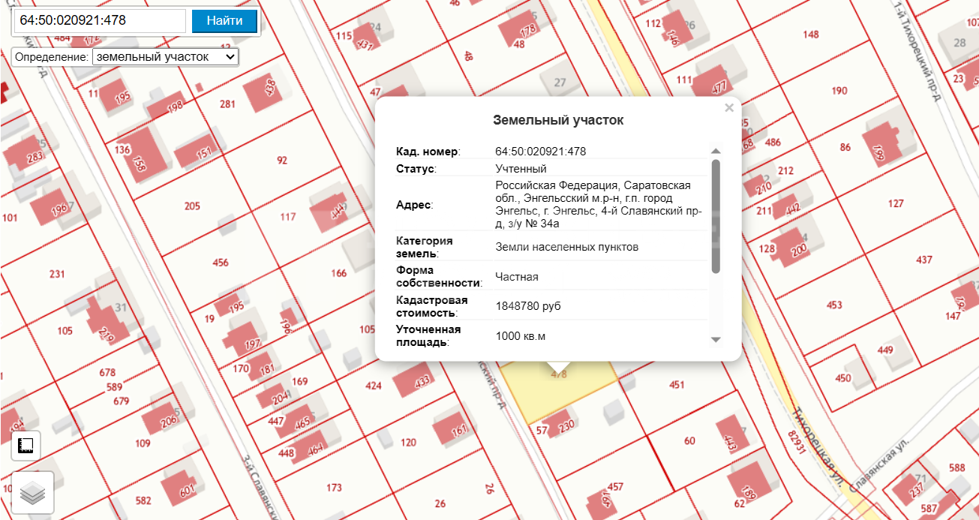Click parcel number 281 on map
Viewport: 979px width, 520px height.
point(227,104)
